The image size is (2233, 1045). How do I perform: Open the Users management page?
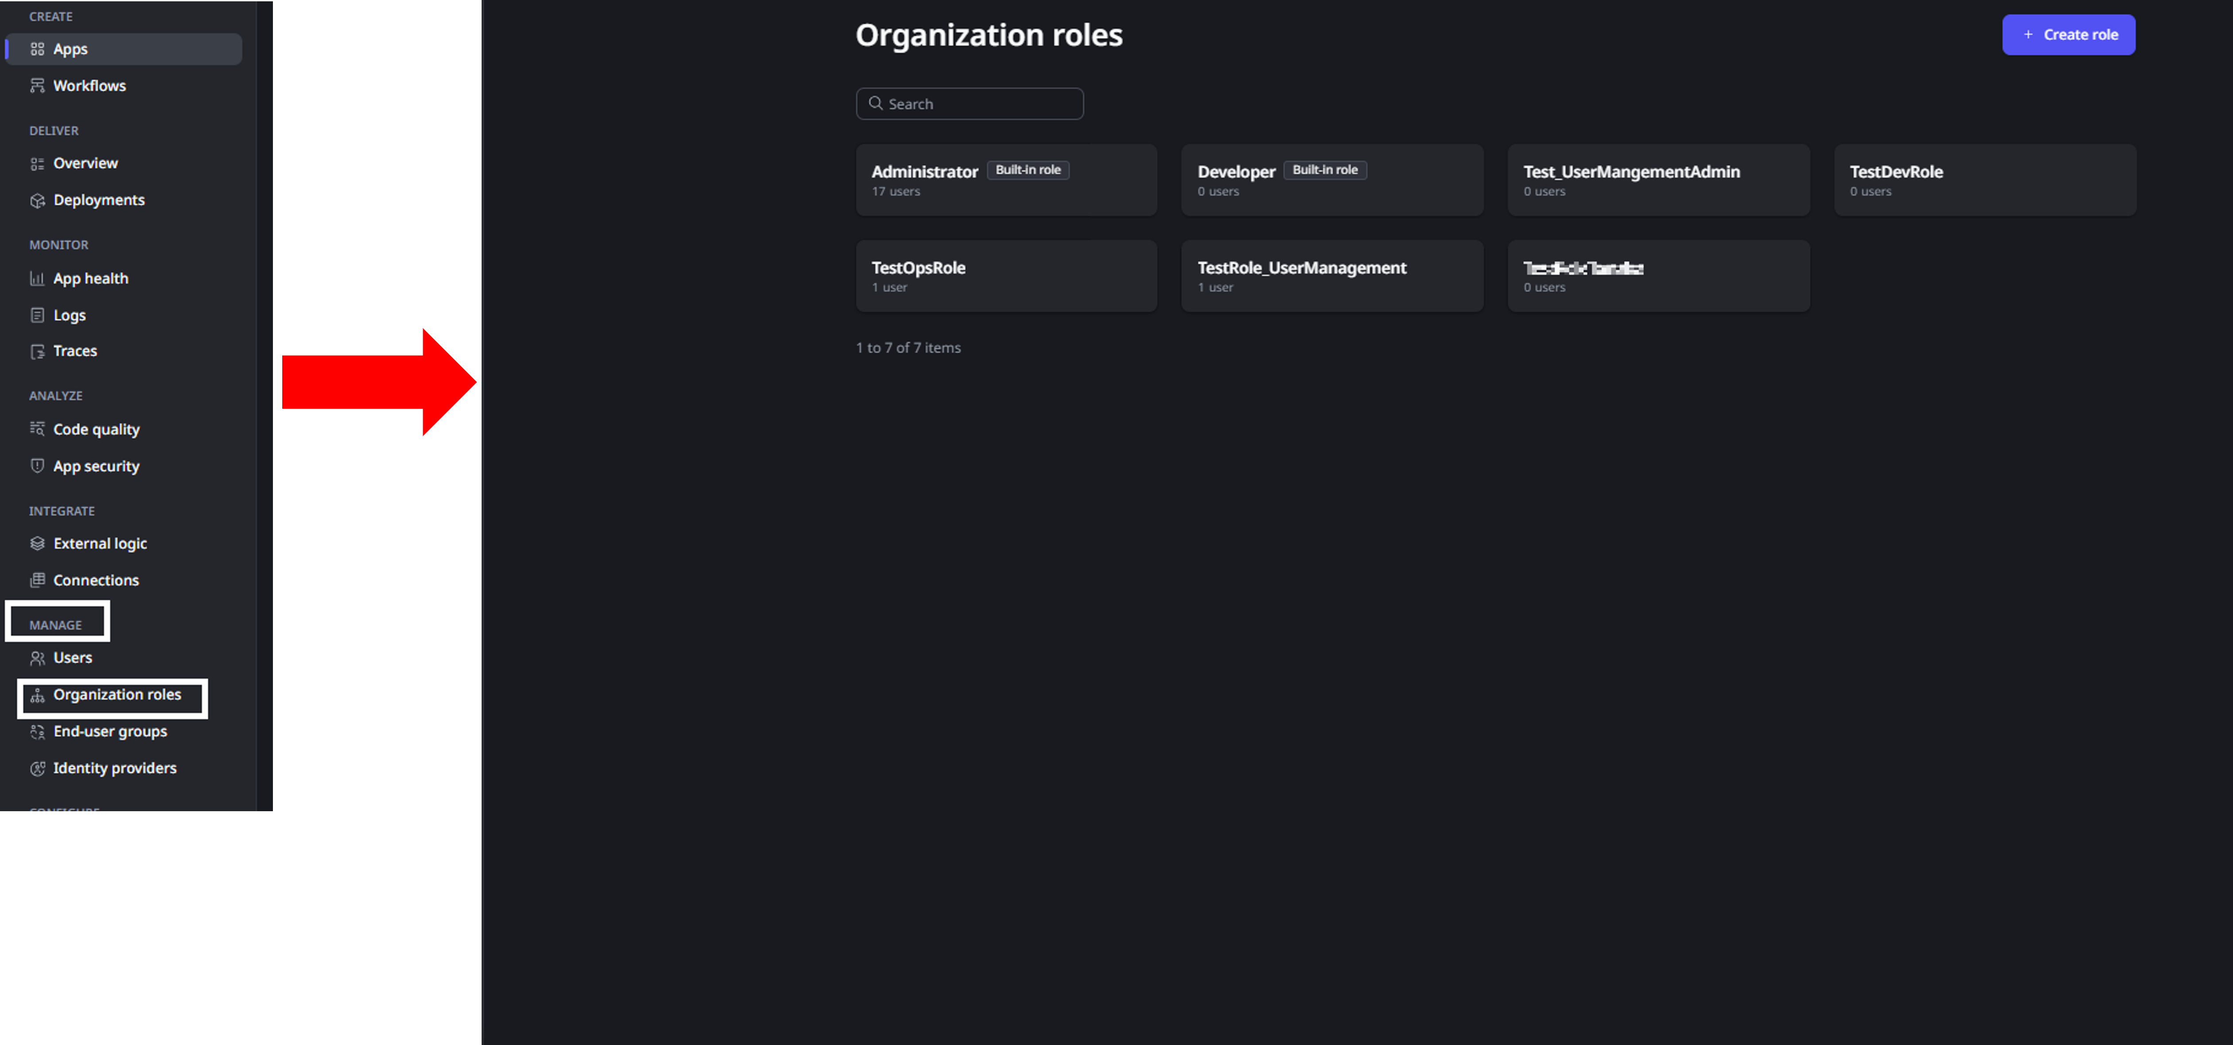pos(72,658)
